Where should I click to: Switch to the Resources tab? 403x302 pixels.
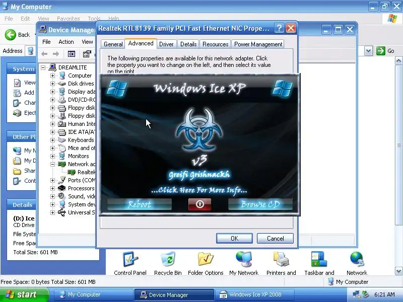pos(216,44)
